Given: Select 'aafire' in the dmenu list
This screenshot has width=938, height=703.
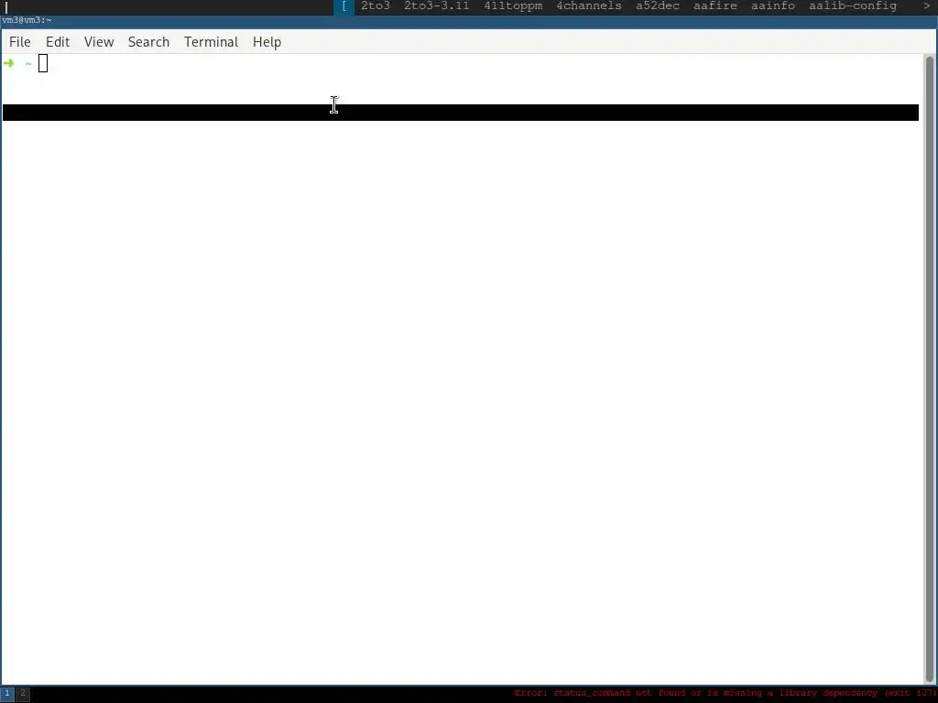Looking at the screenshot, I should click(714, 6).
